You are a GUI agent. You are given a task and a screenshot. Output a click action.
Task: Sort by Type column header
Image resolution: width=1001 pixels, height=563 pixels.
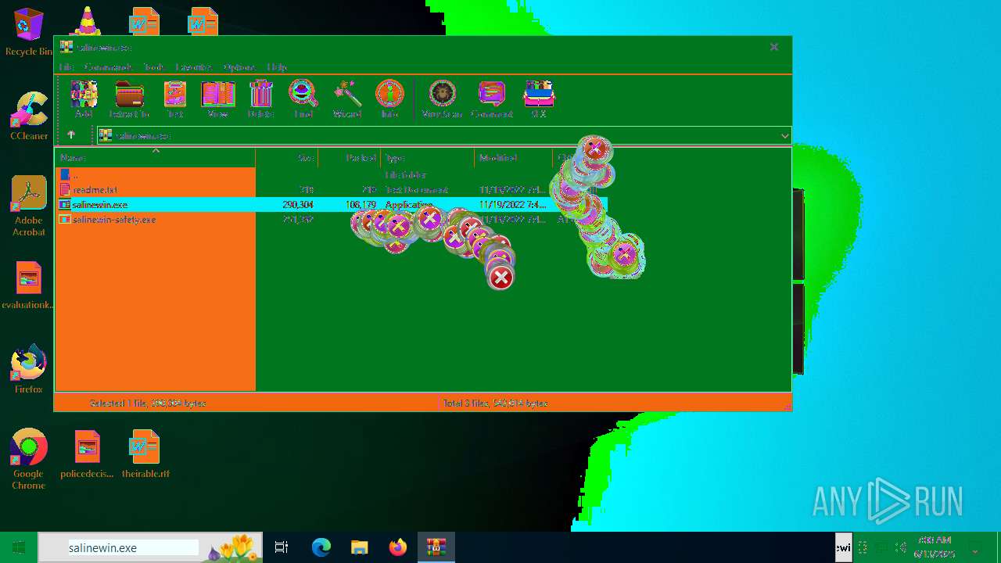pyautogui.click(x=428, y=158)
